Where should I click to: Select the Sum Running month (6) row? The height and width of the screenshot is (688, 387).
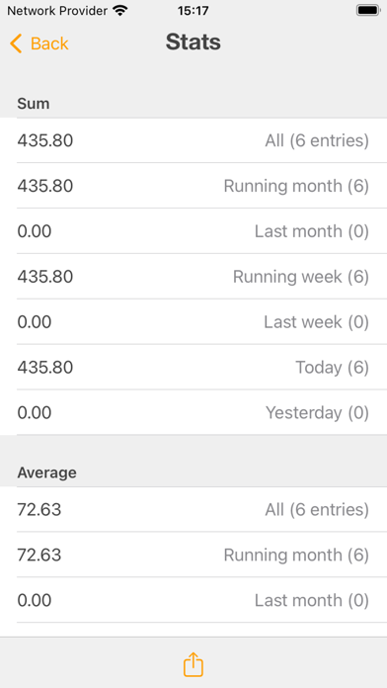pos(193,186)
